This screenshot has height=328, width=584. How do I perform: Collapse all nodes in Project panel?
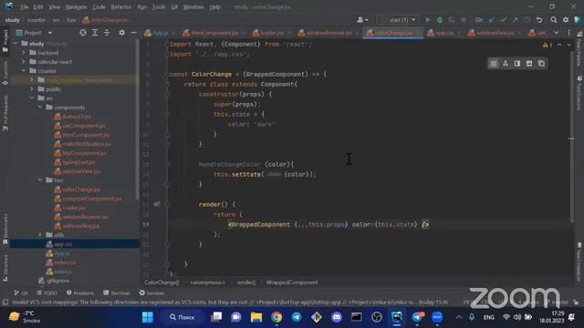click(x=107, y=33)
